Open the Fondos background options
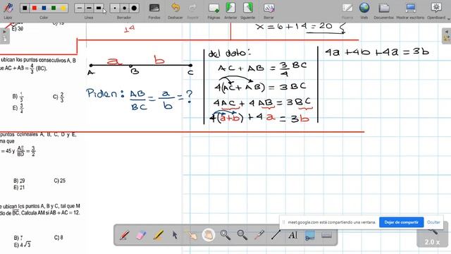Image resolution: width=451 pixels, height=254 pixels. pyautogui.click(x=154, y=11)
